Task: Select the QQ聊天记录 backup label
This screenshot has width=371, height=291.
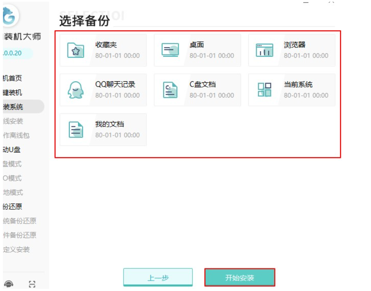Action: [115, 84]
